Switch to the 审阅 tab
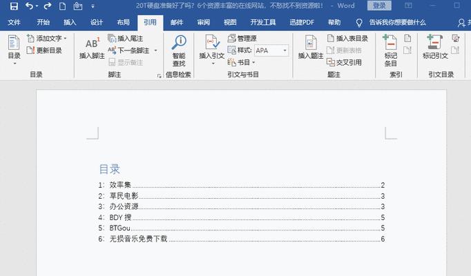This screenshot has height=276, width=471. coord(203,23)
